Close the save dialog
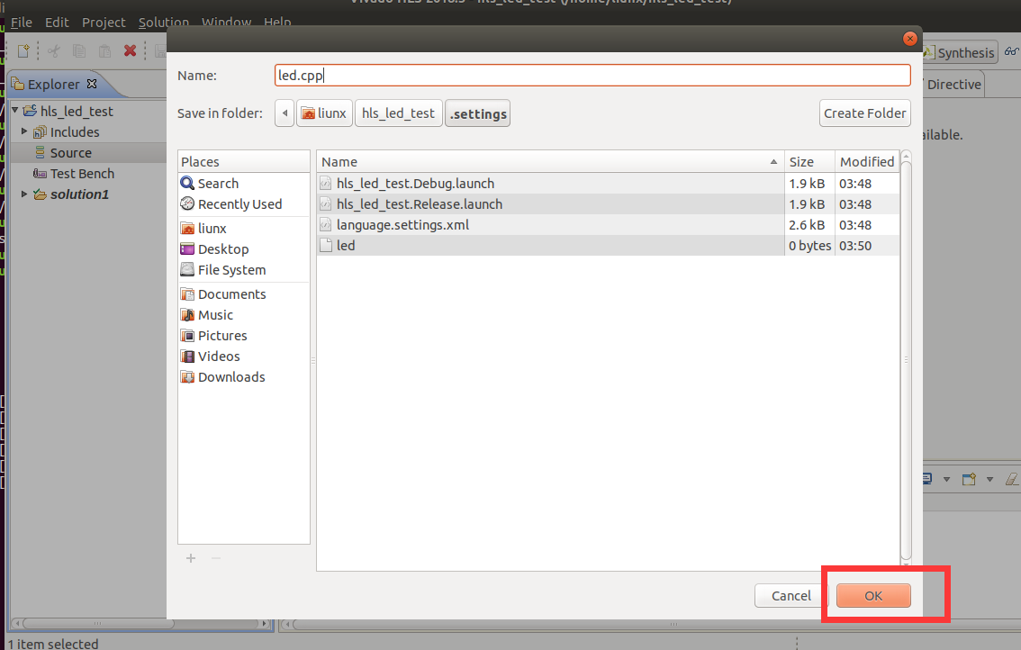Image resolution: width=1021 pixels, height=650 pixels. point(909,39)
